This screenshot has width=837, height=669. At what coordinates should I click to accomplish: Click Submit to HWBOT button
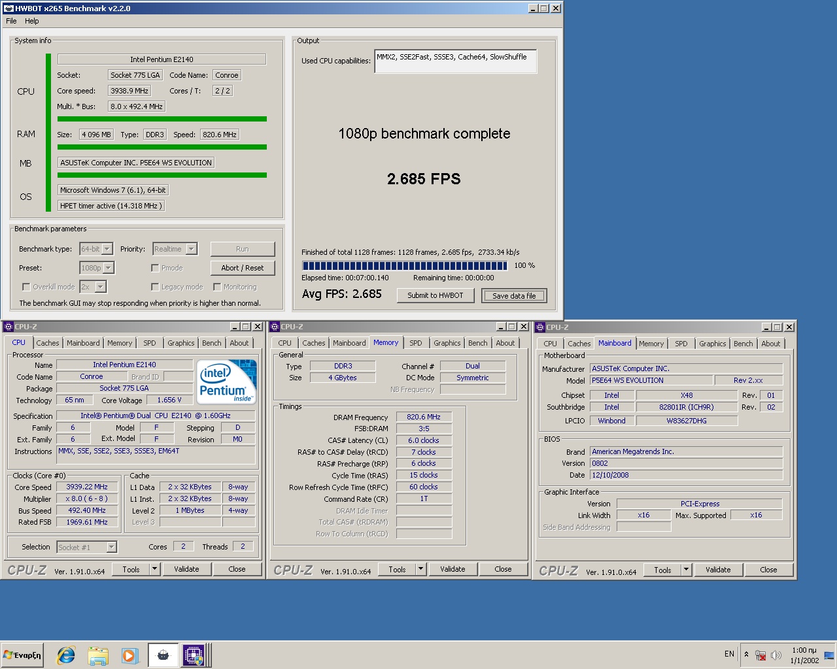(x=436, y=295)
